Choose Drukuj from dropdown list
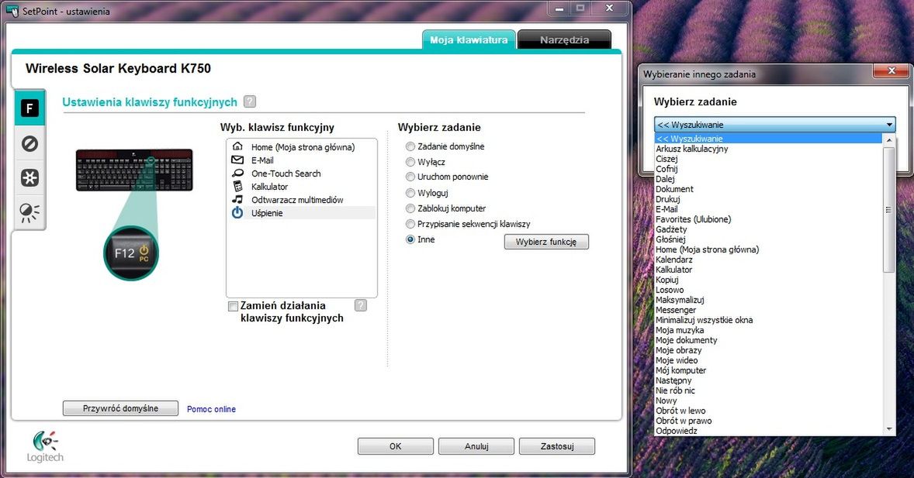This screenshot has height=478, width=914. pyautogui.click(x=767, y=199)
